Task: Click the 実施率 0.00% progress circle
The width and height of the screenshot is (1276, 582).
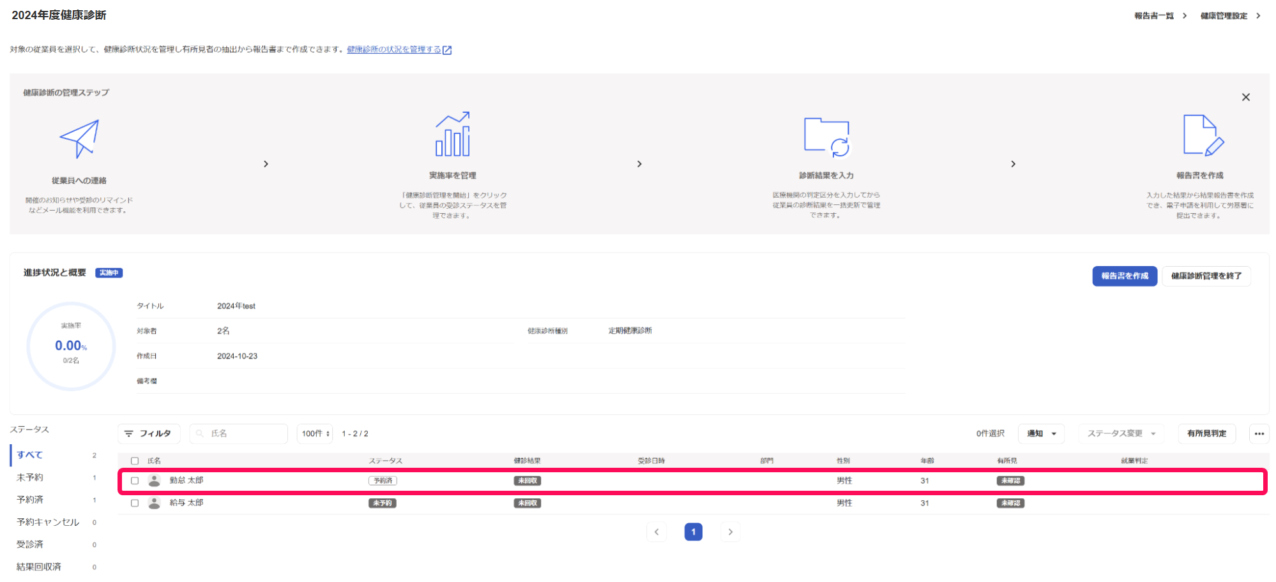Action: coord(71,346)
